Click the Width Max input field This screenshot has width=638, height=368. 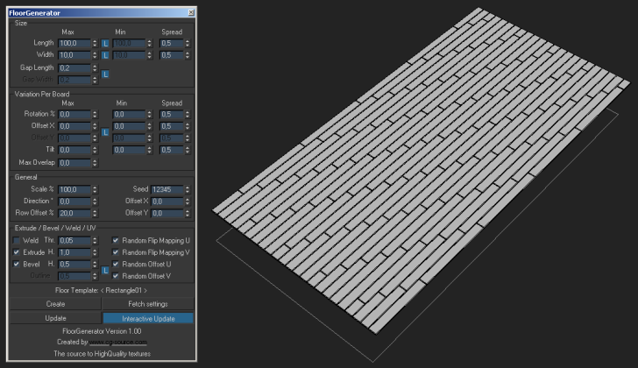coord(74,55)
